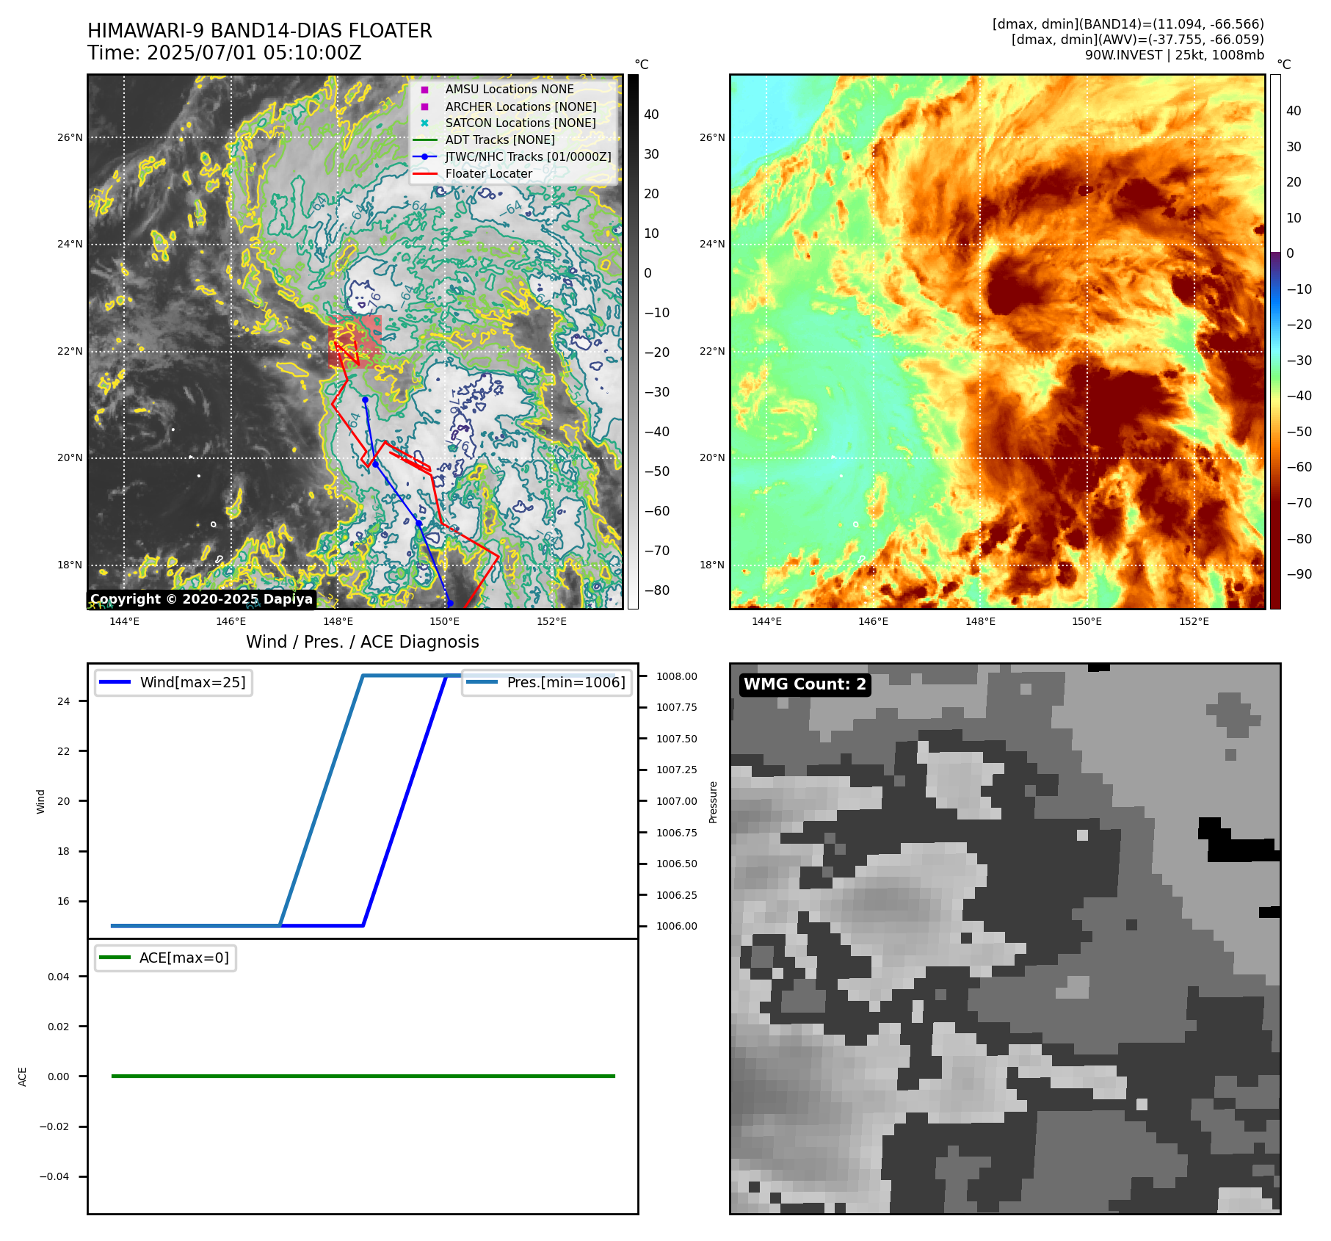
Task: Click the 'Wind[max=25]' legend label
Action: coord(193,682)
